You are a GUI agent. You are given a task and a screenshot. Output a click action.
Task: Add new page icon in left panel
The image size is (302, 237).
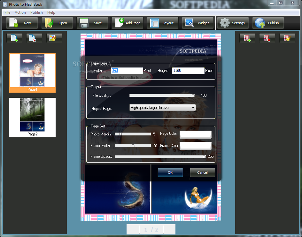pos(14,38)
